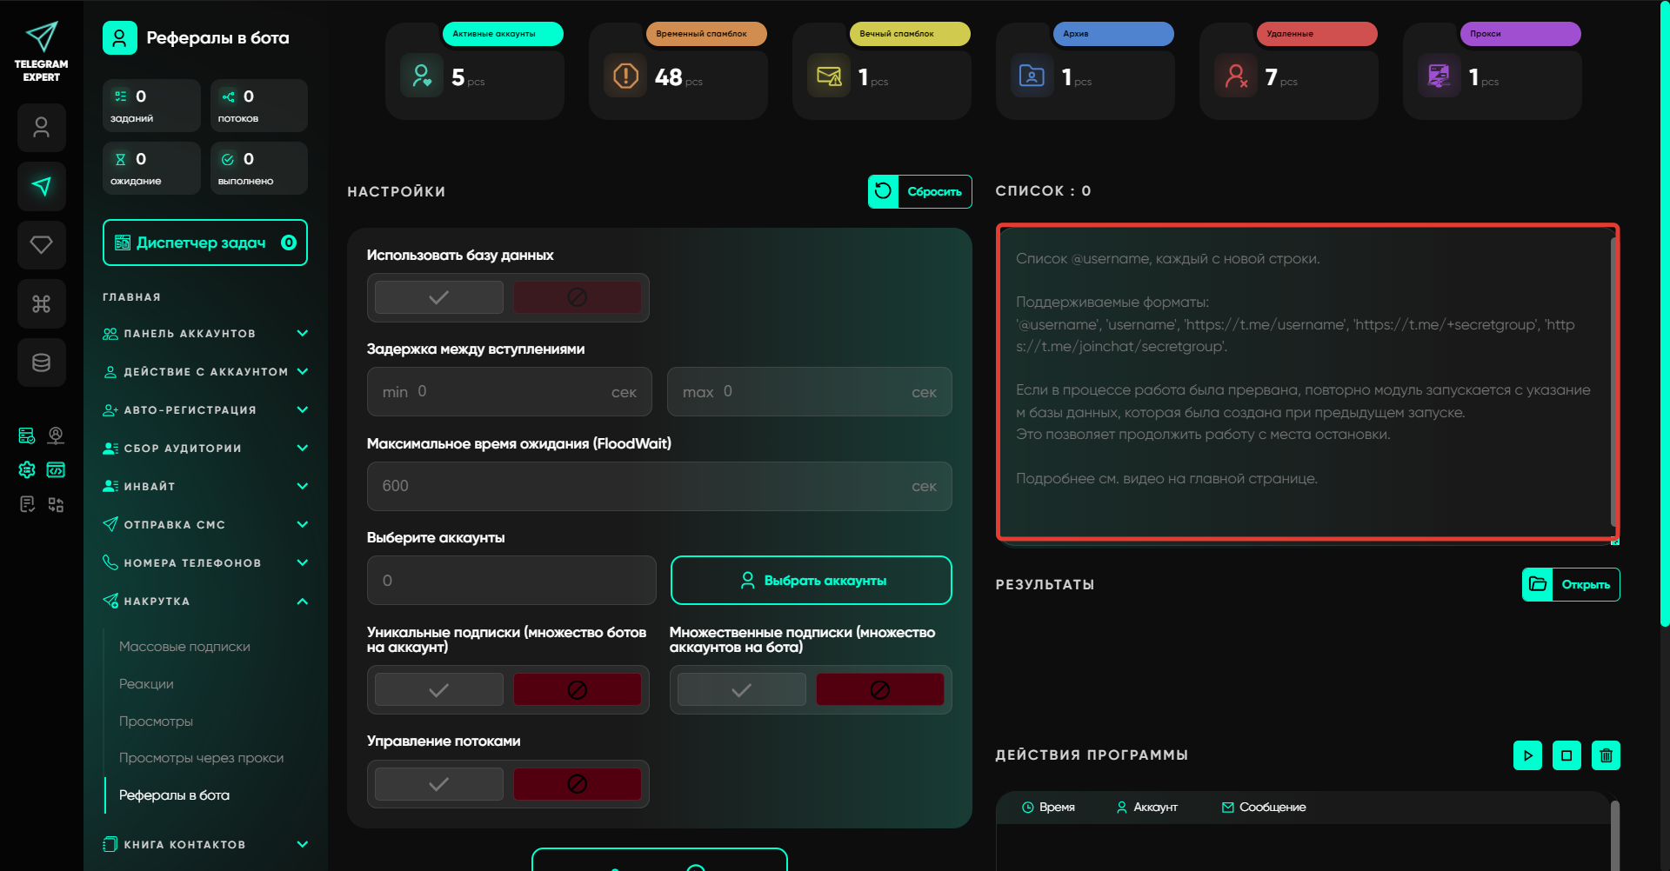Click the trash icon to clear log

point(1606,755)
